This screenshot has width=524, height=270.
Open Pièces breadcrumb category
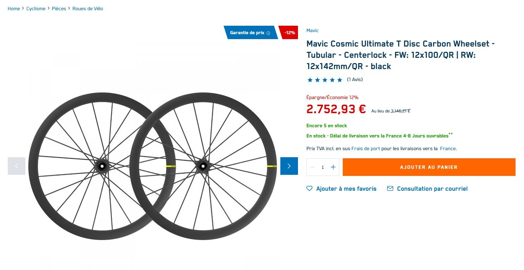pos(59,8)
